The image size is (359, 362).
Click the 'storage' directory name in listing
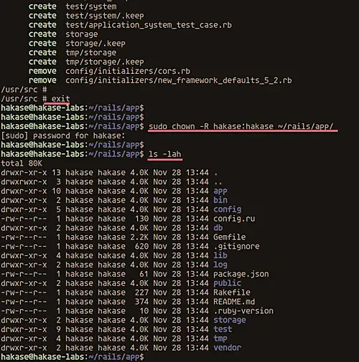click(230, 320)
